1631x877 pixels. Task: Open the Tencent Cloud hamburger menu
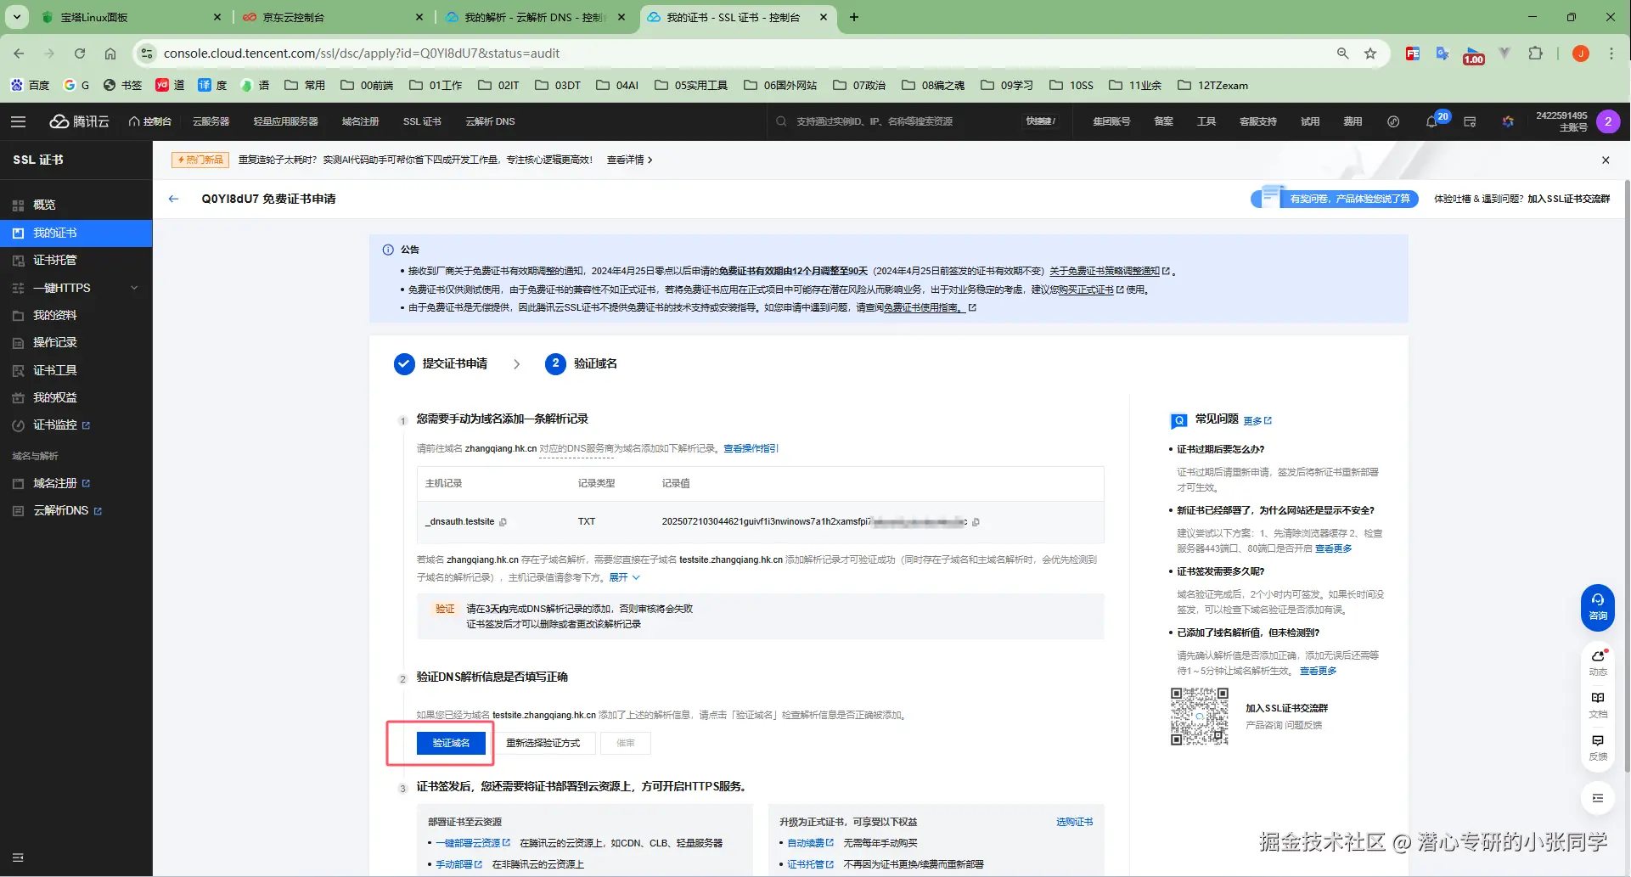coord(18,121)
